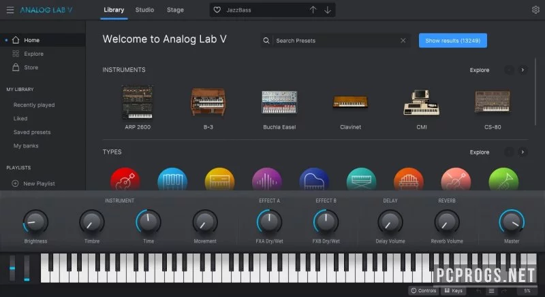Viewport: 545px width, 297px height.
Task: Select the pink strings type icon
Action: (x=456, y=179)
